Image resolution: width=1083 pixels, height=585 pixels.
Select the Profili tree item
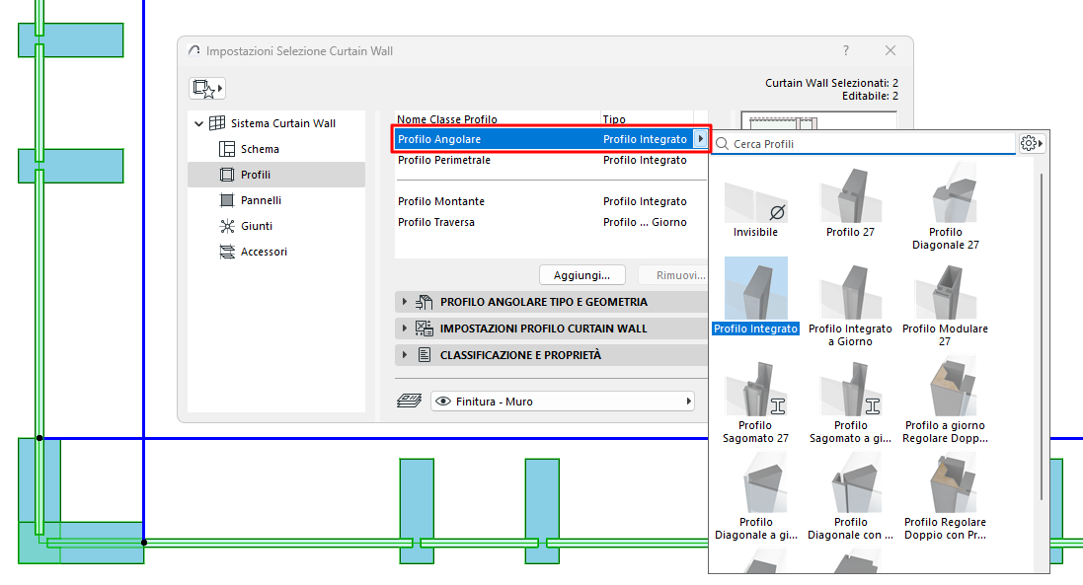click(x=276, y=175)
